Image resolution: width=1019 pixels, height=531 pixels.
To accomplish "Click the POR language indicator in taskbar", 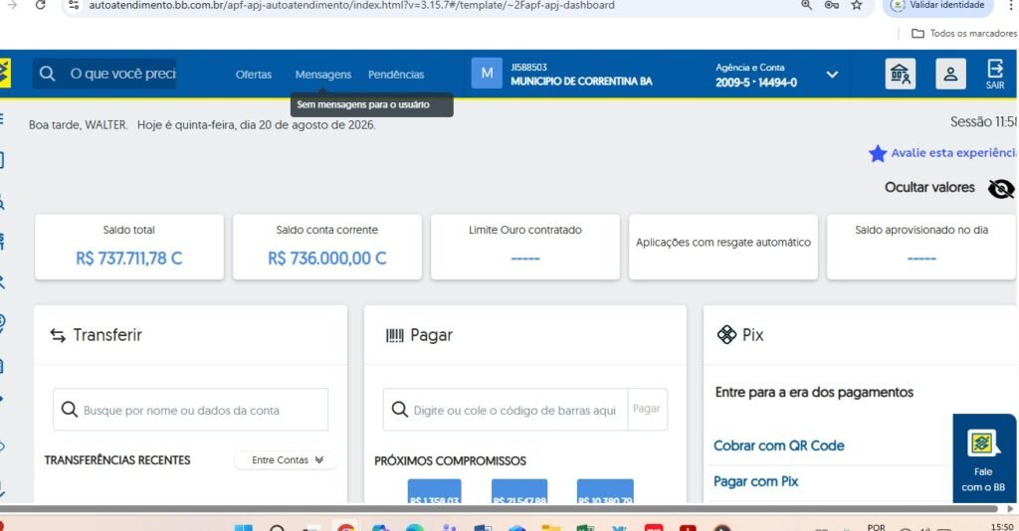I will 876,527.
